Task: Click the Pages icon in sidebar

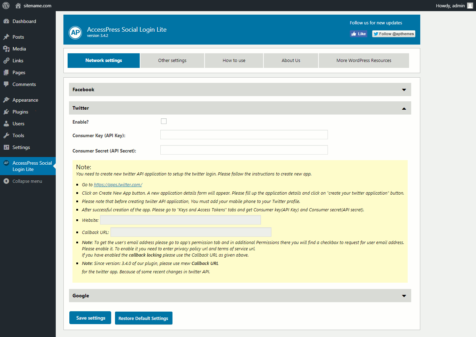Action: point(6,72)
